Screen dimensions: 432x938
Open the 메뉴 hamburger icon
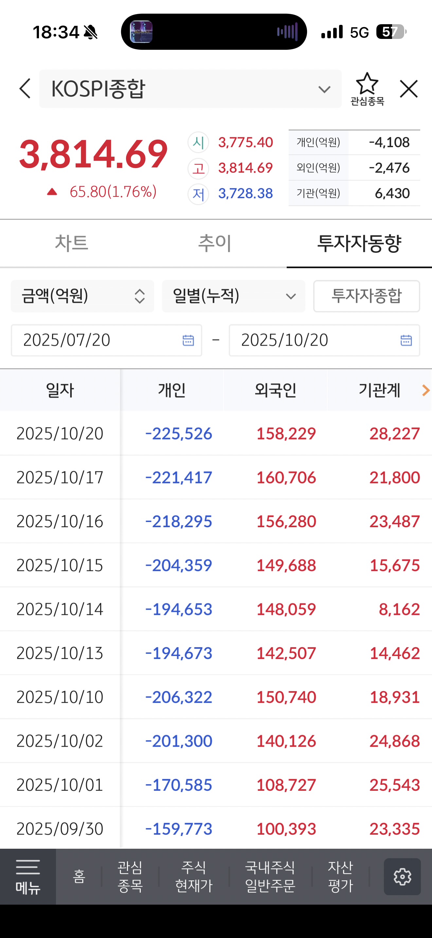[28, 877]
